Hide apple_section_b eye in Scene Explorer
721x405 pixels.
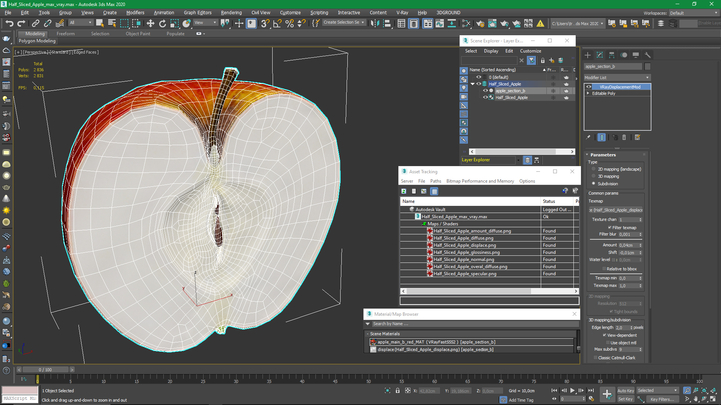(x=485, y=91)
